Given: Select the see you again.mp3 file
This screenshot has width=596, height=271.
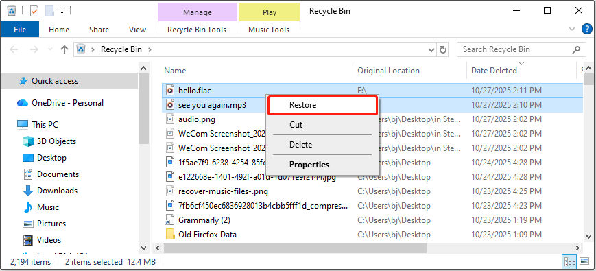Looking at the screenshot, I should tap(372, 105).
